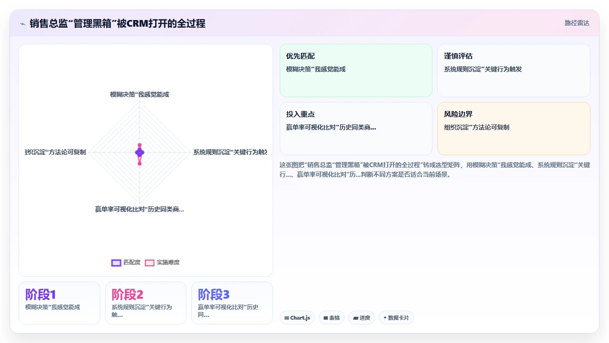Viewport: 609px width, 343px height.
Task: Click 投入重点 card subtitle 赢单率可视化比对
Action: coord(331,127)
